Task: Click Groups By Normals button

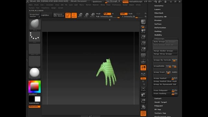Action: pos(162,60)
